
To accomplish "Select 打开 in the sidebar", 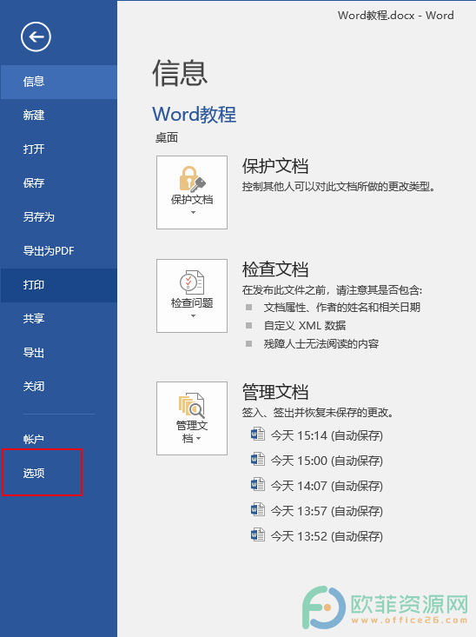I will click(59, 149).
